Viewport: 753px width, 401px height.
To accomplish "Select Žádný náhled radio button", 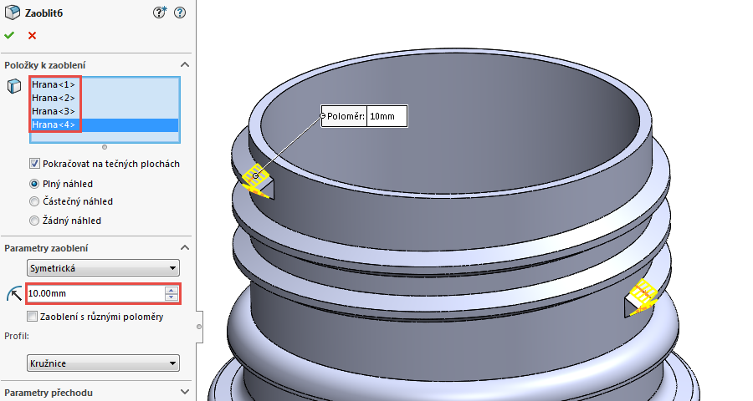I will [34, 221].
